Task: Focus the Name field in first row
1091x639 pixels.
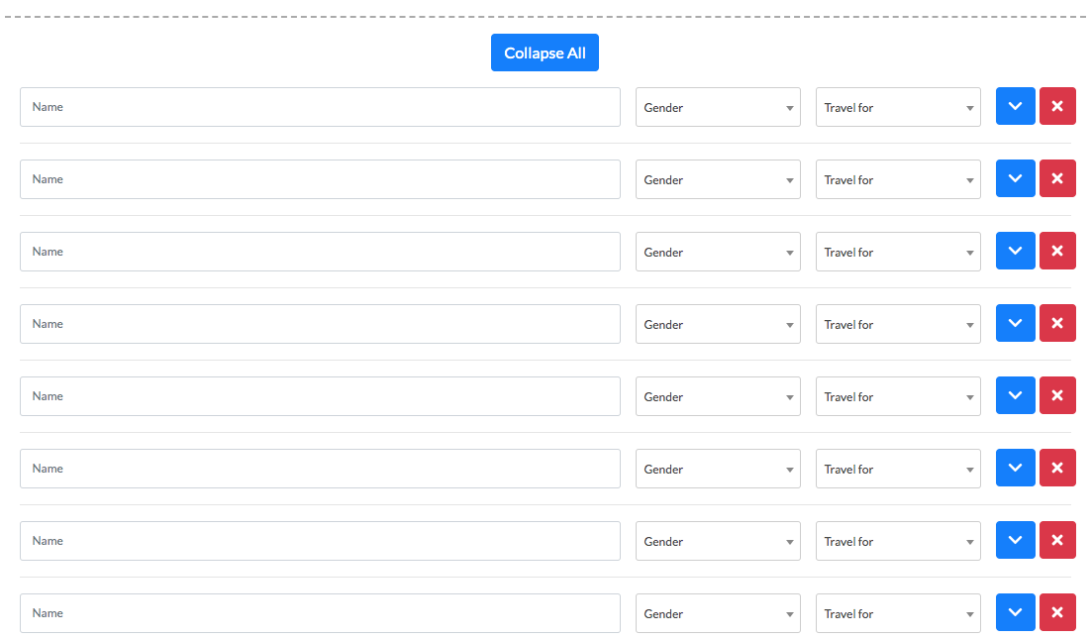Action: tap(320, 107)
